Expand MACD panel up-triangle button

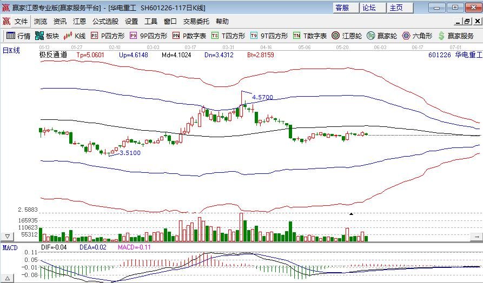coord(8,279)
